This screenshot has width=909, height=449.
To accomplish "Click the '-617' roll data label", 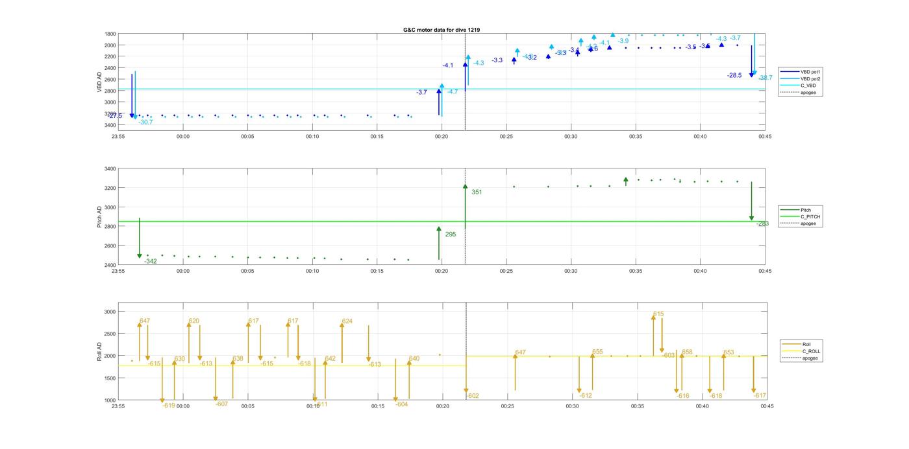I will click(760, 395).
